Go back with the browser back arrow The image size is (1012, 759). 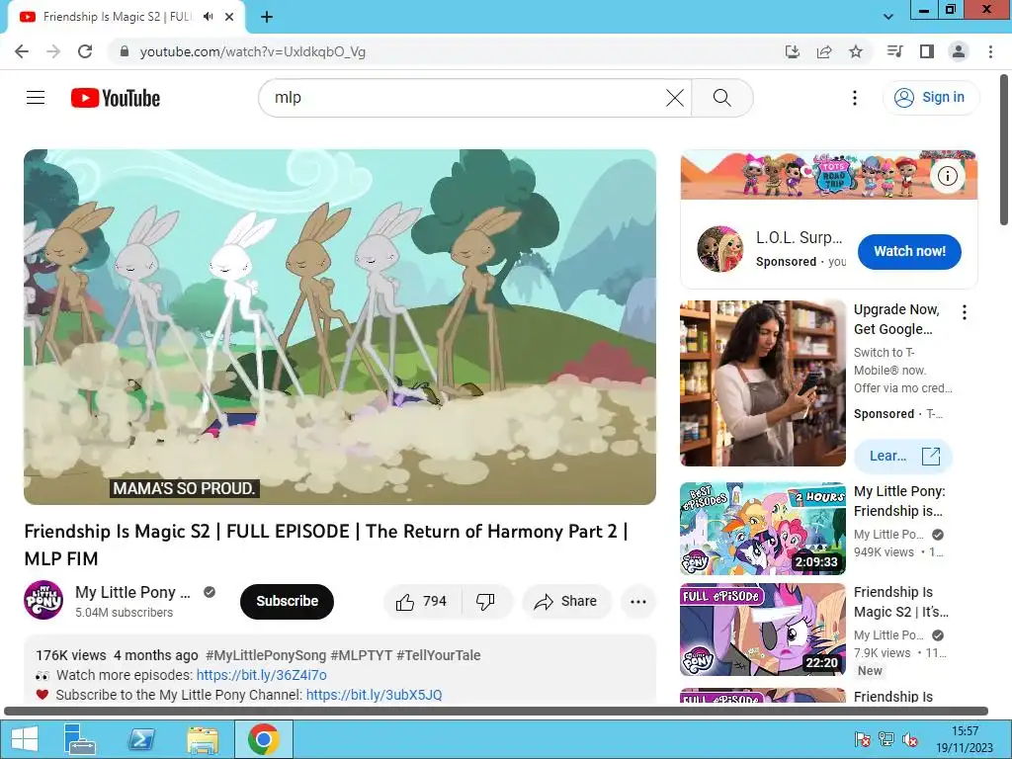(22, 51)
